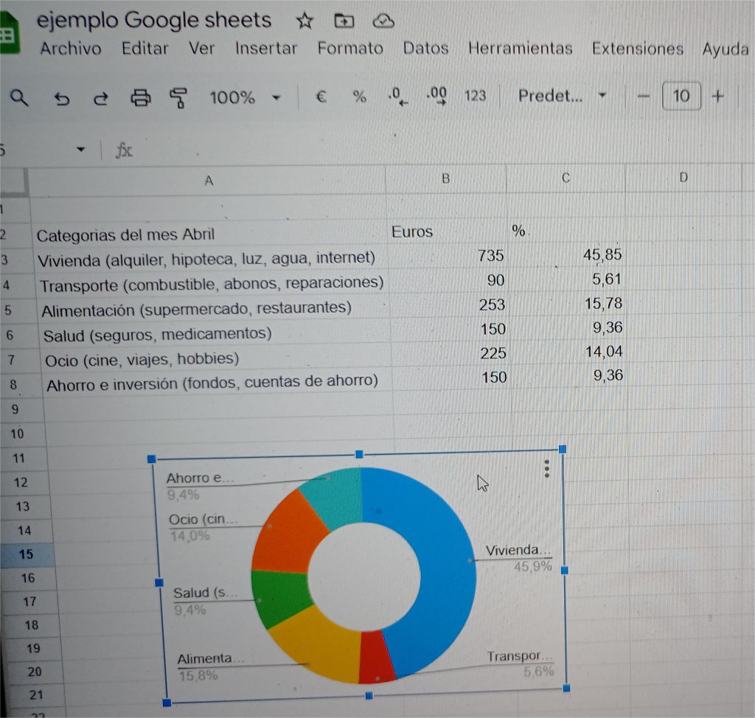Apply euro currency format
755x718 pixels.
(x=321, y=97)
